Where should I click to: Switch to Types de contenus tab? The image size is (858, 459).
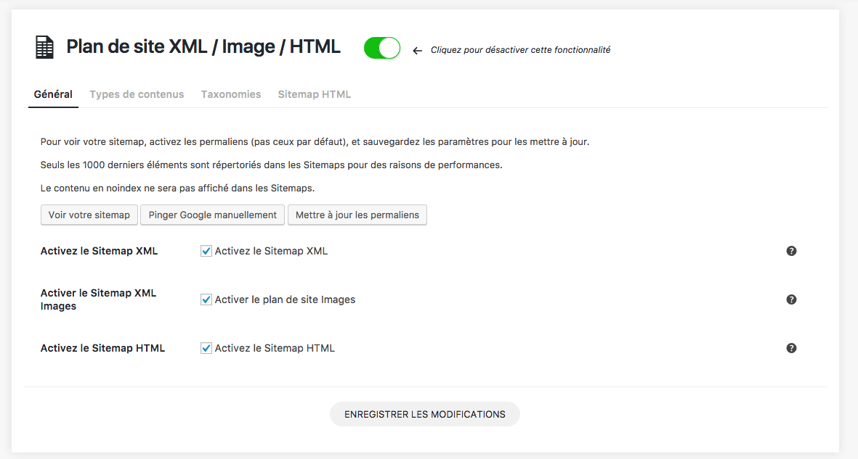coord(137,94)
